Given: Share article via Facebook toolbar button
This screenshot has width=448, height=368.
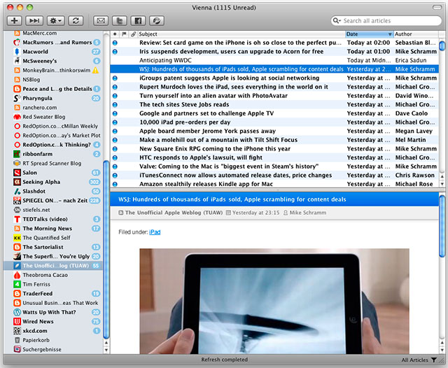Looking at the screenshot, I should click(138, 20).
